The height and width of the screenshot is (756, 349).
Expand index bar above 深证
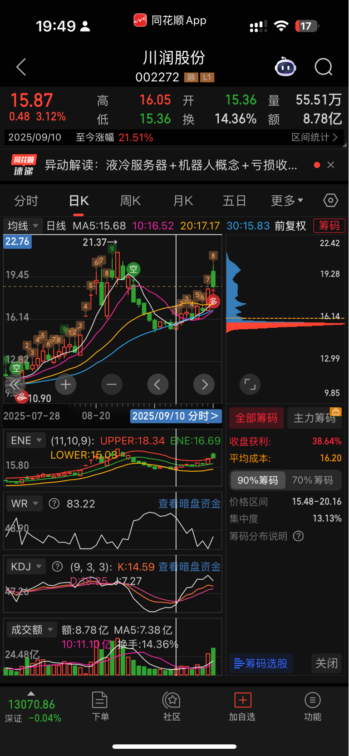31,693
